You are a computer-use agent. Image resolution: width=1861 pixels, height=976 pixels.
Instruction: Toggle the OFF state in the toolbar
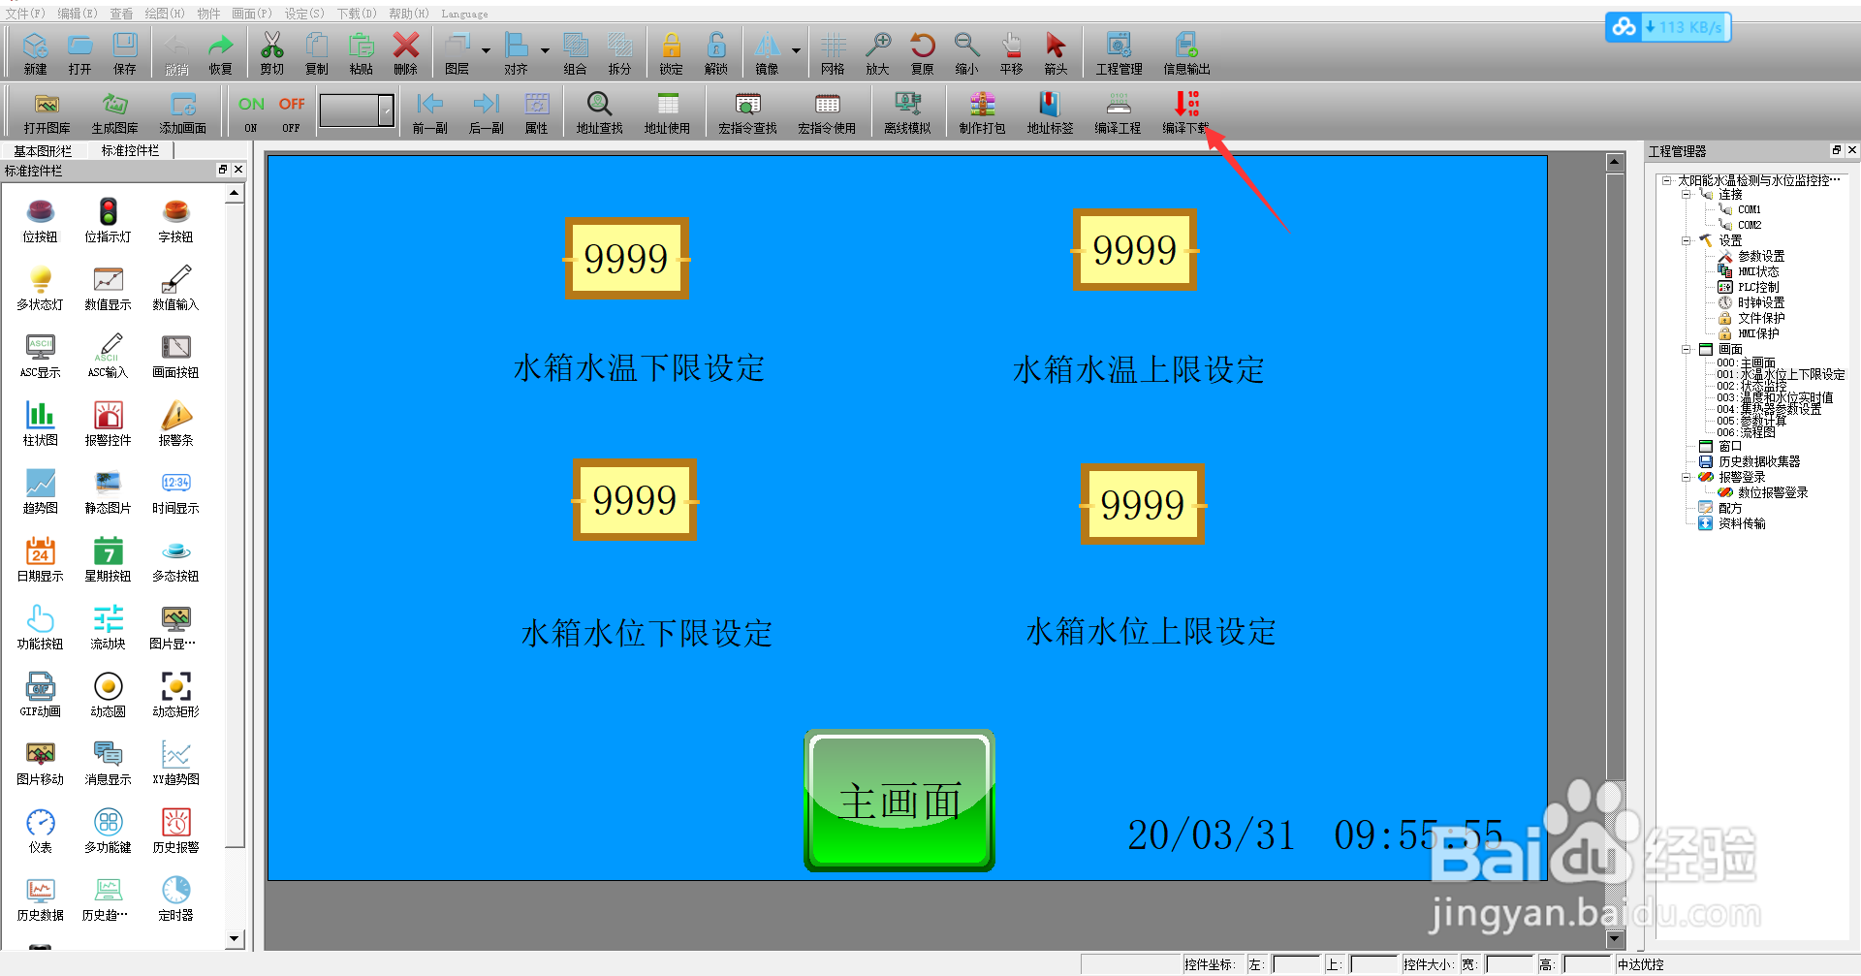(290, 110)
